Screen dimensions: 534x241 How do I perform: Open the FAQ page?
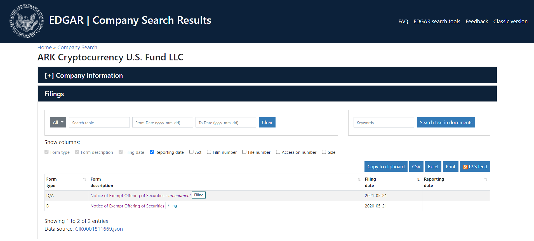[x=403, y=22]
